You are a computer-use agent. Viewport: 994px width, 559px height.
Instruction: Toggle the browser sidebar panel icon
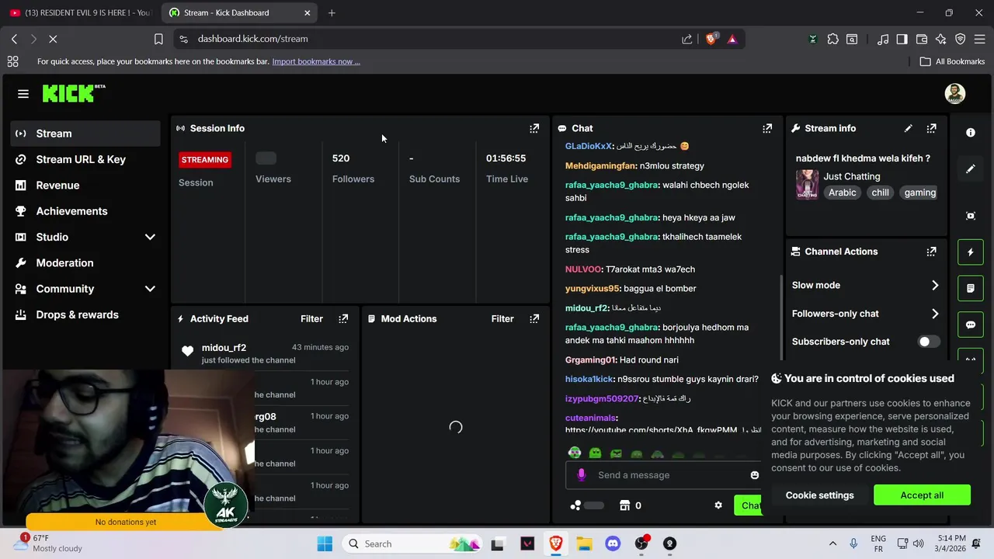[902, 39]
